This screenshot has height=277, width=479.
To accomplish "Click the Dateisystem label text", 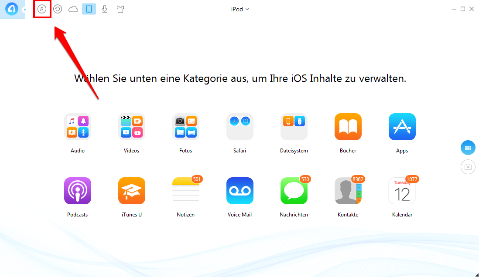I will point(294,151).
